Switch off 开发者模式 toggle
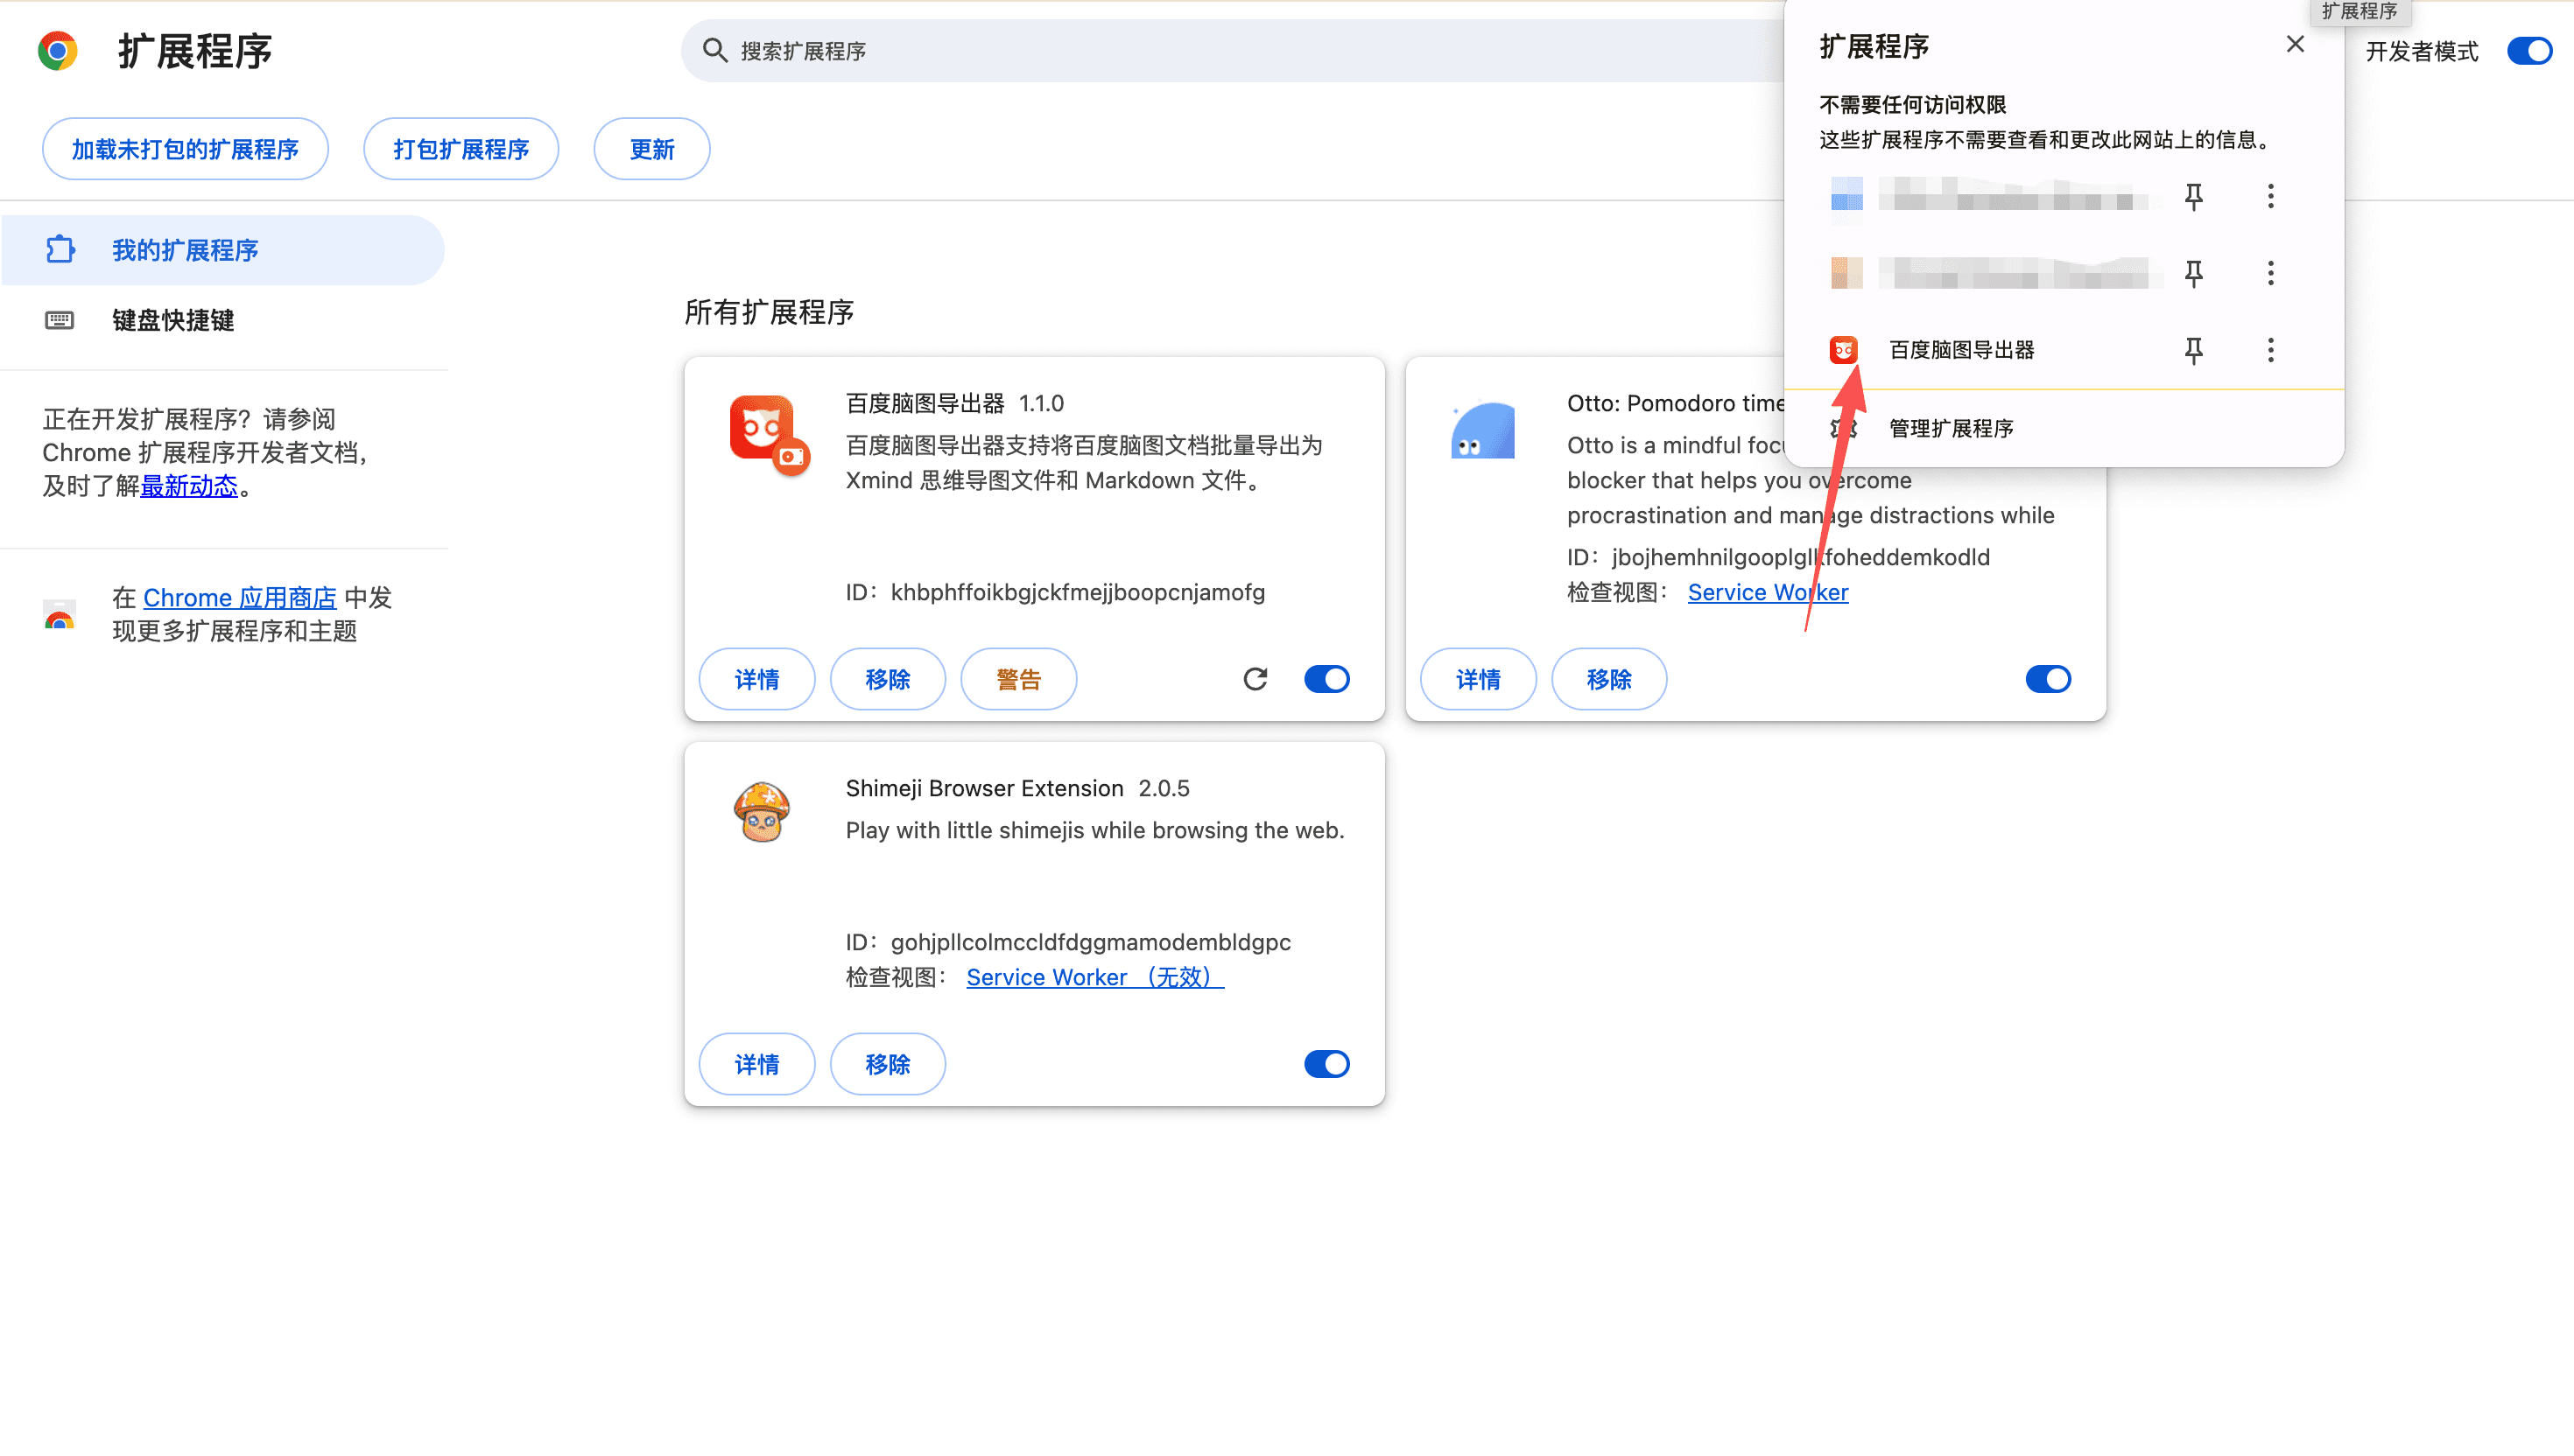This screenshot has height=1456, width=2574. point(2529,51)
